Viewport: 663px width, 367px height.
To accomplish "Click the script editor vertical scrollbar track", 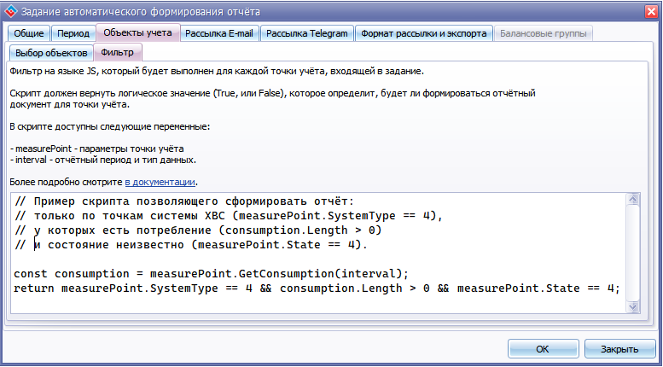I will (633, 256).
